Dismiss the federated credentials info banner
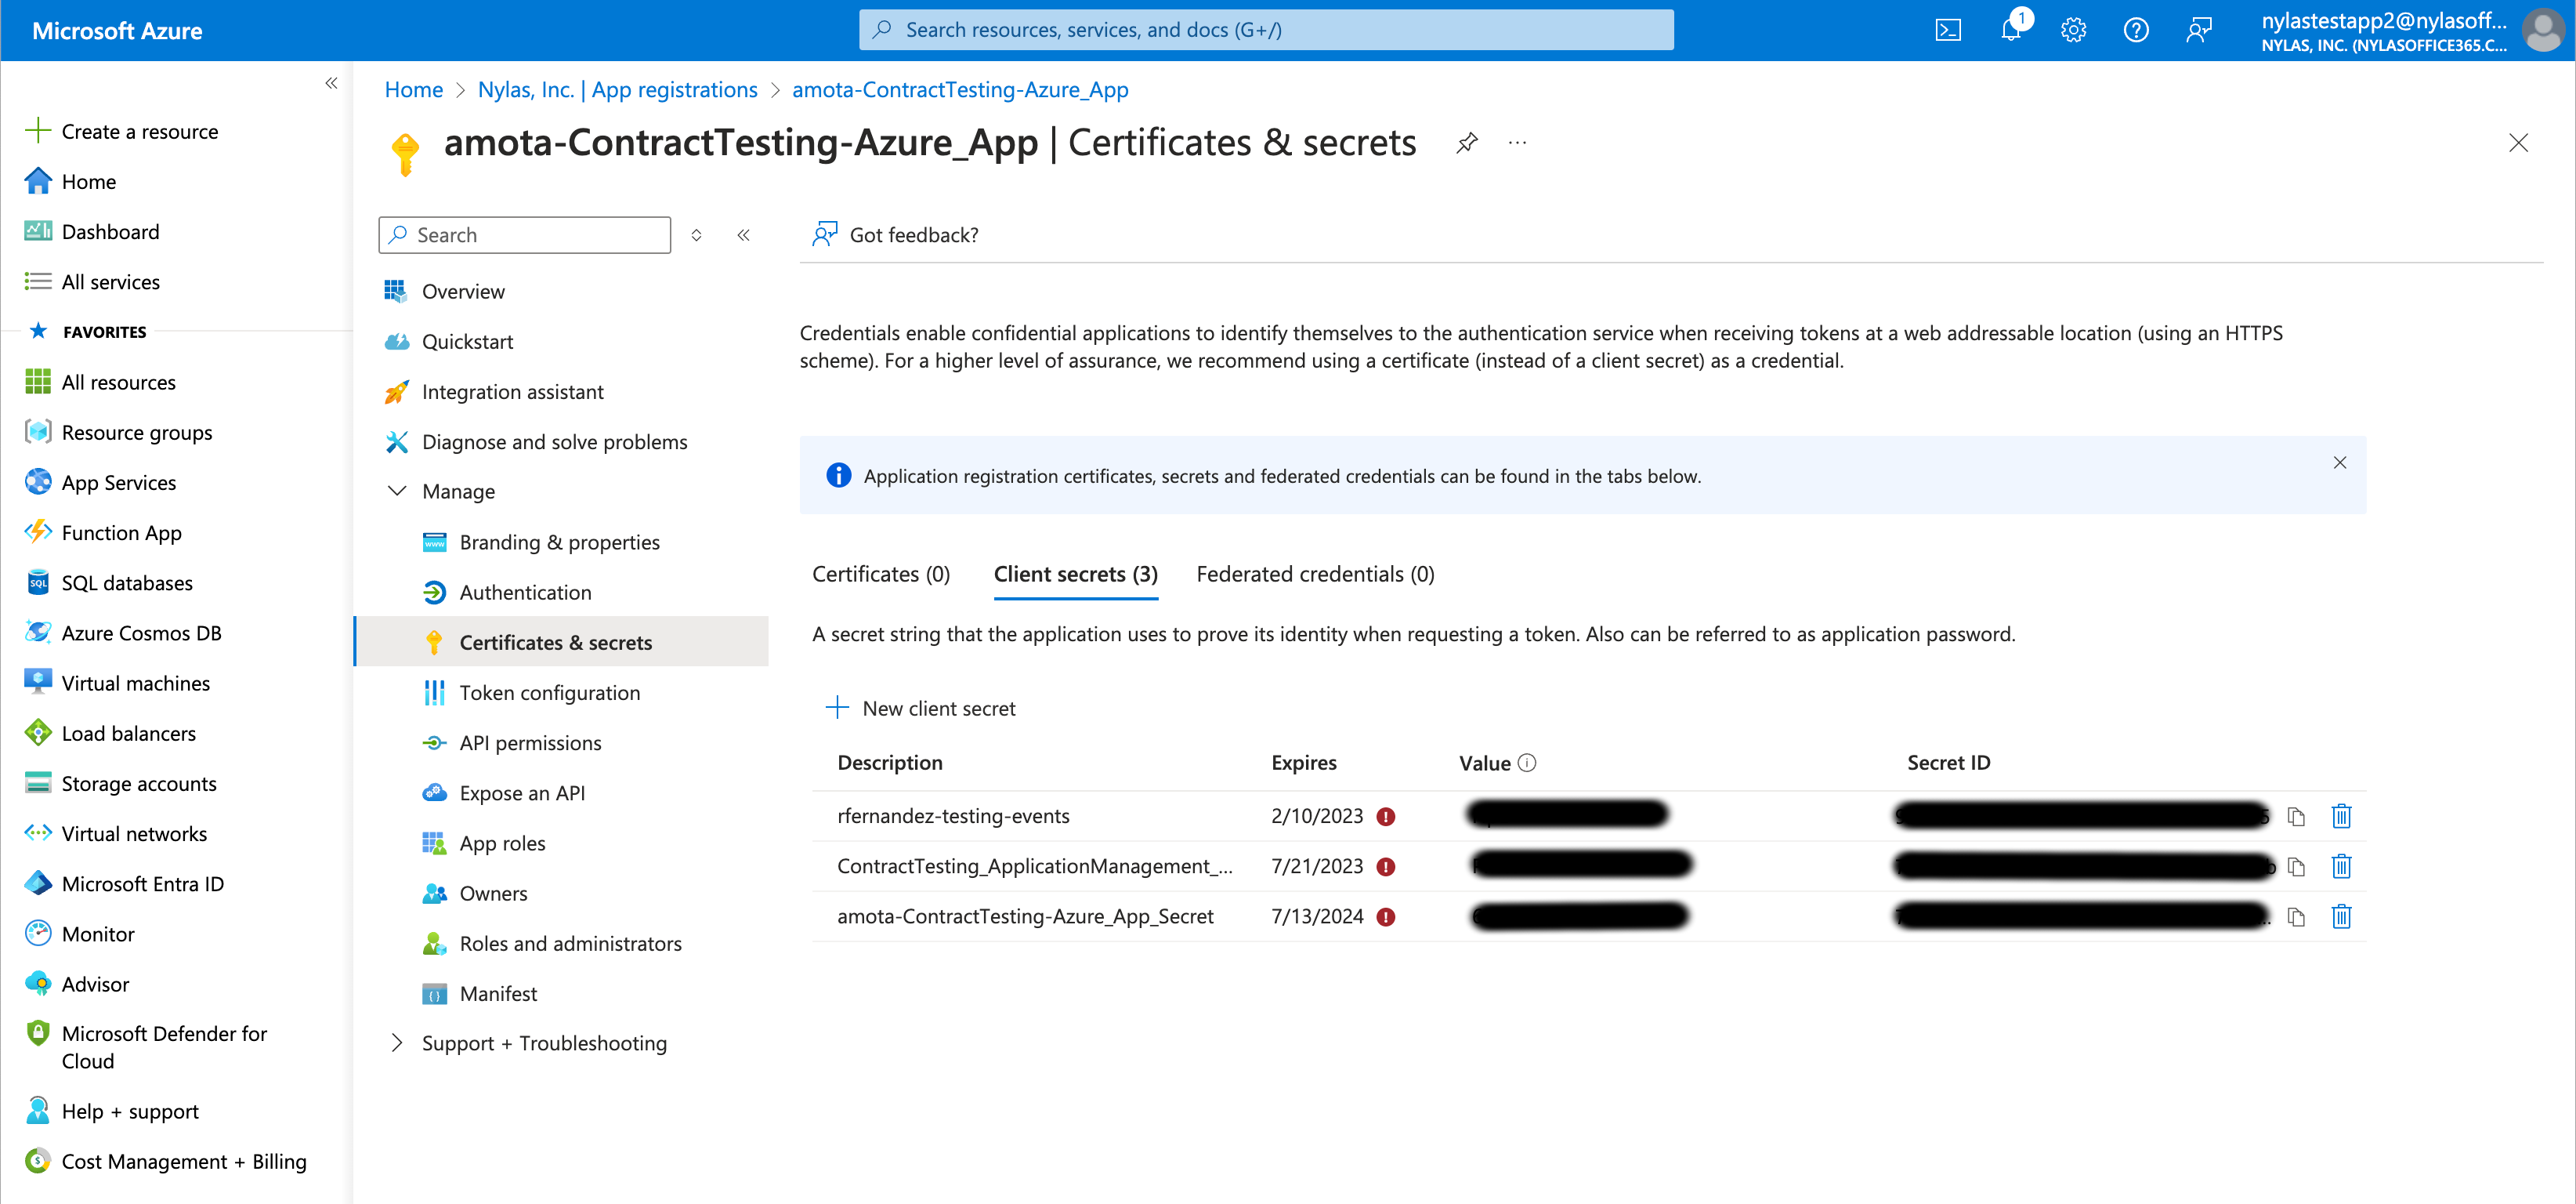Screen dimensions: 2576x1204 click(2340, 462)
